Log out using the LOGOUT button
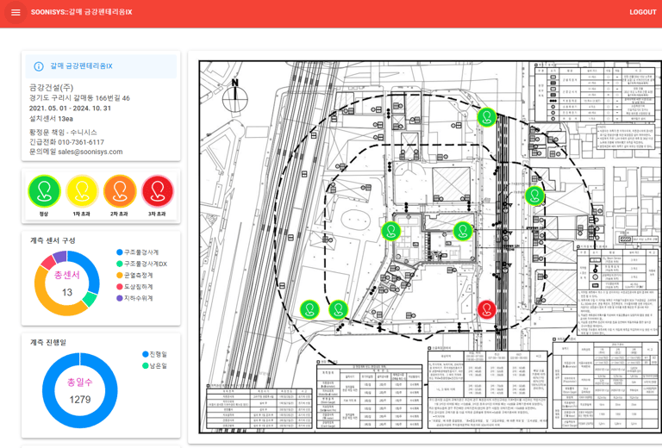This screenshot has height=448, width=662. tap(642, 12)
